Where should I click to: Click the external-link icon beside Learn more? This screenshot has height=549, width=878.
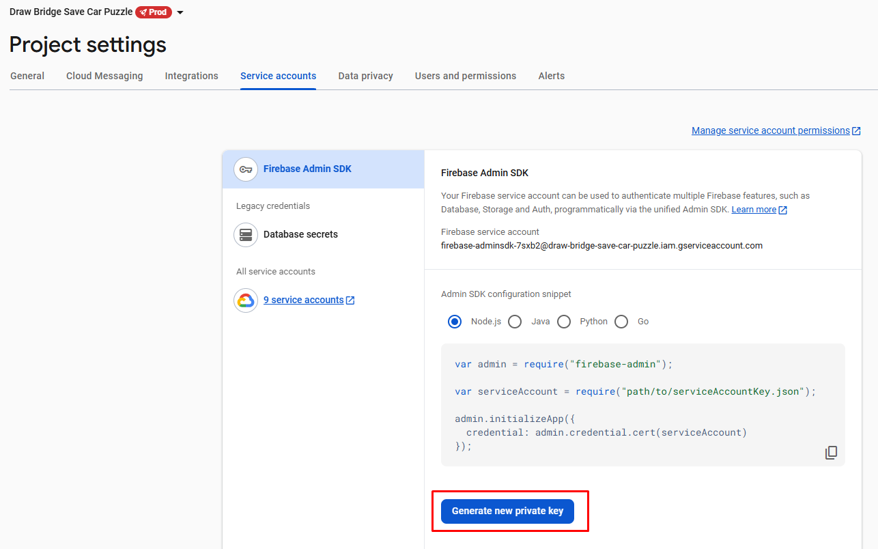[x=783, y=210]
